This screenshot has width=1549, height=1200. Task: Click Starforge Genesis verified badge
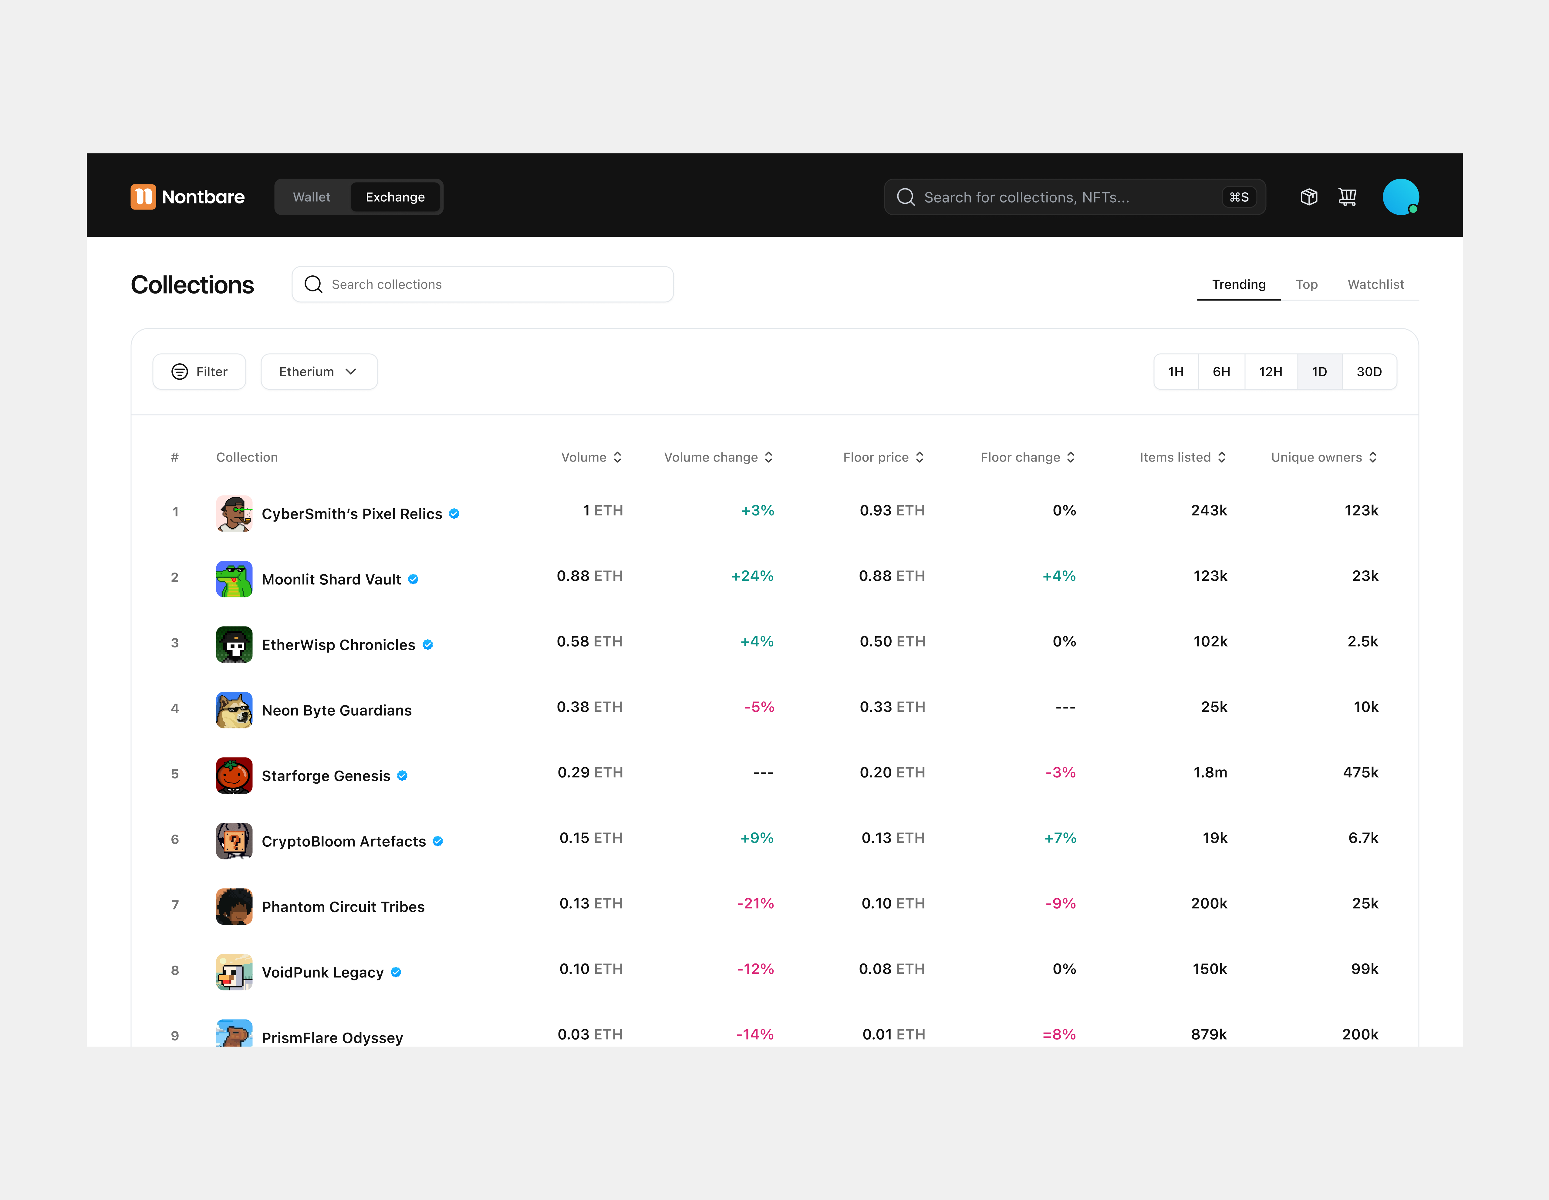(x=402, y=776)
